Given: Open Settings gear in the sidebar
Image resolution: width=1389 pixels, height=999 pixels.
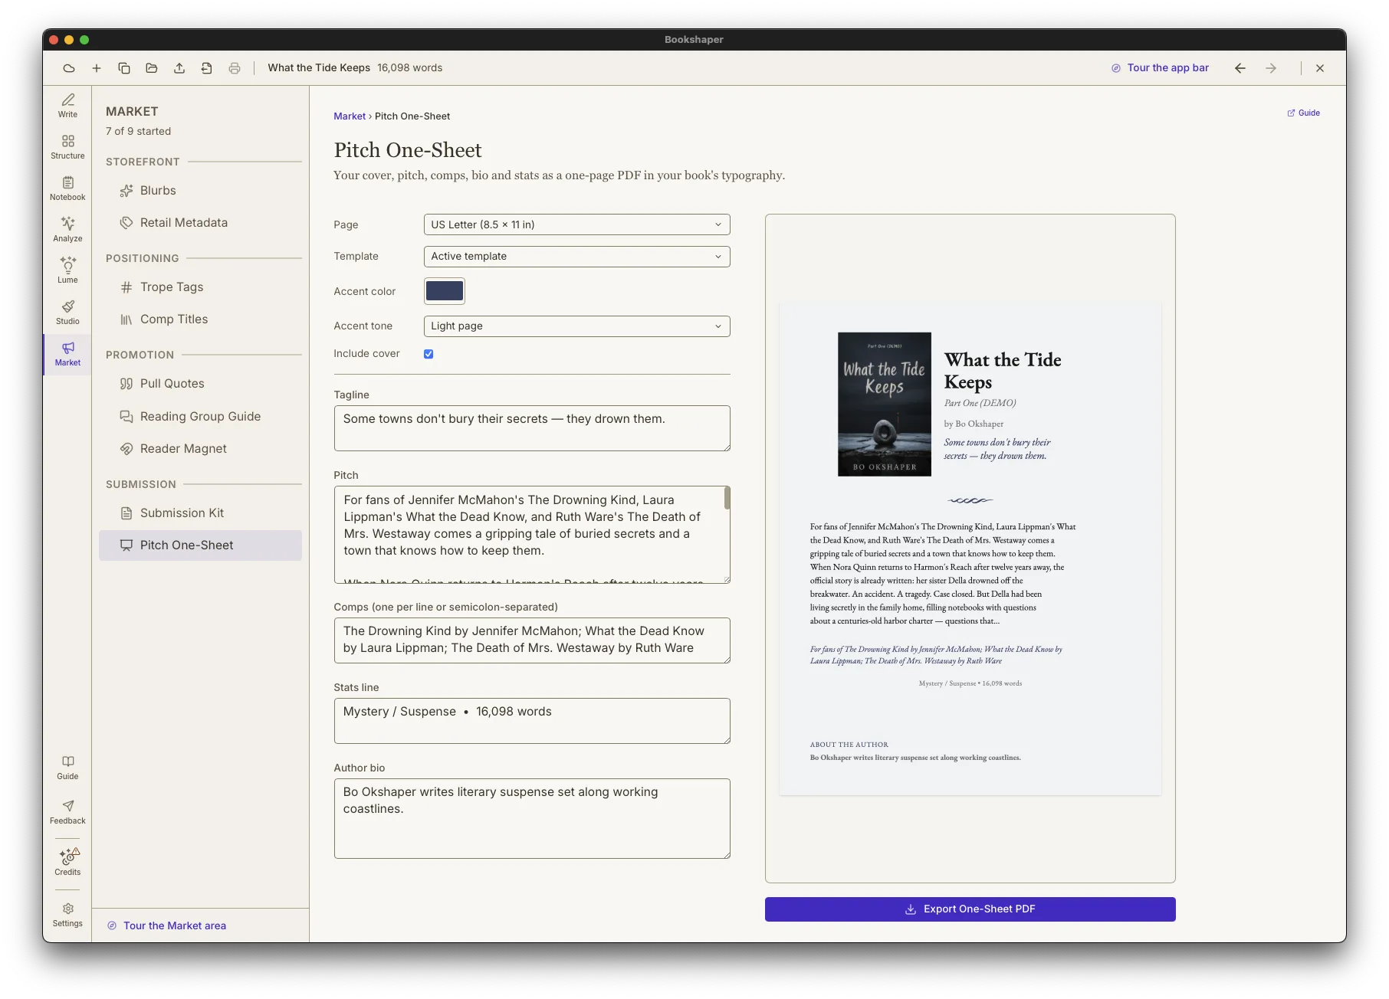Looking at the screenshot, I should [67, 915].
